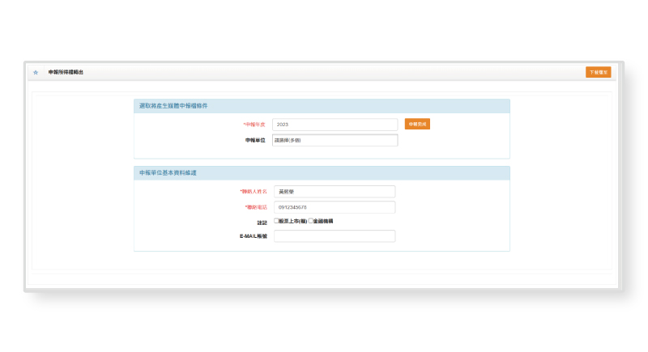
Task: Open the 申報單位 multi-select dropdown
Action: 335,140
